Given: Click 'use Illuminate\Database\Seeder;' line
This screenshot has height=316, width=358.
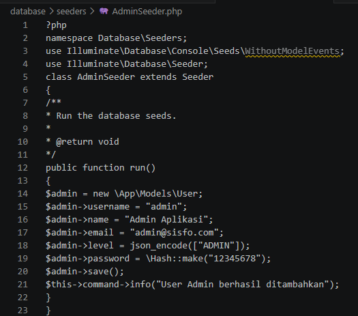Looking at the screenshot, I should 127,64.
